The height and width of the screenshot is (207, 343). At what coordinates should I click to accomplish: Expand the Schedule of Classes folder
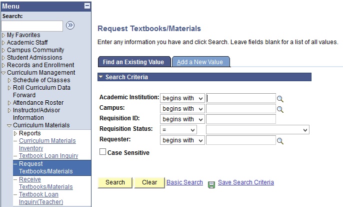pyautogui.click(x=9, y=81)
